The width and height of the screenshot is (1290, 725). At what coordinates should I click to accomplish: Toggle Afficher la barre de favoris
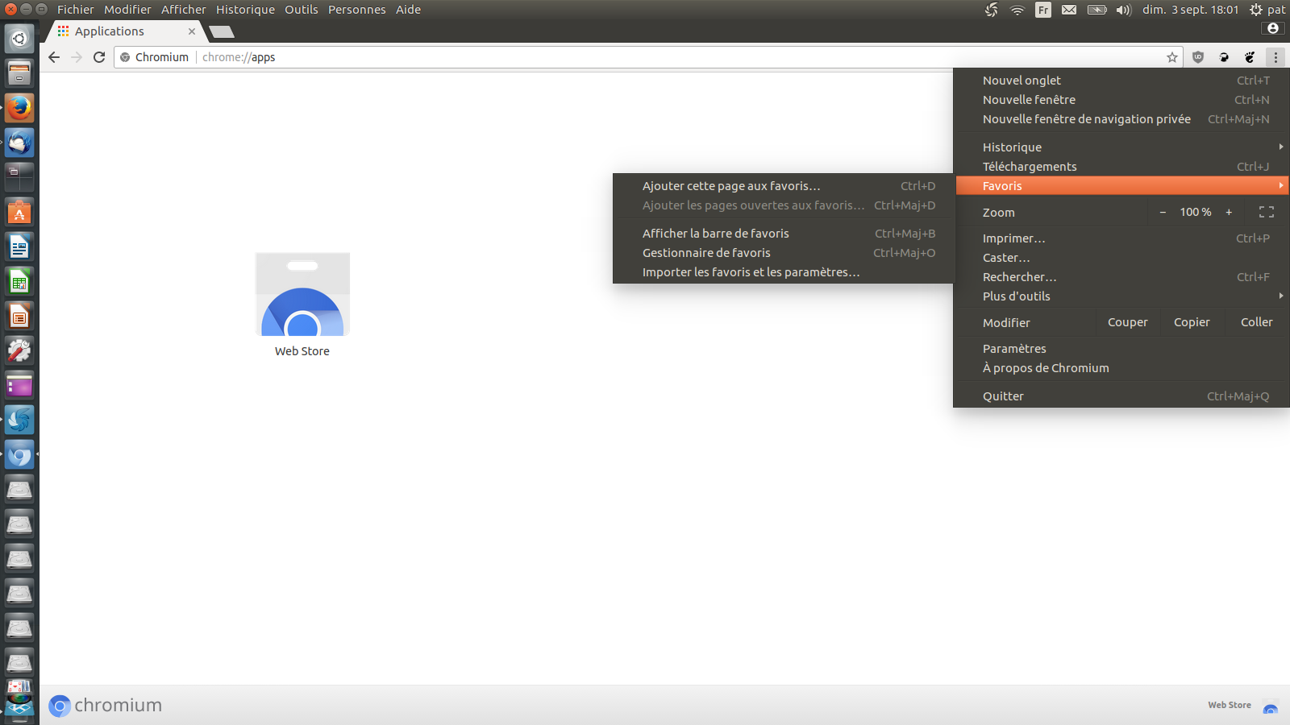click(x=715, y=234)
